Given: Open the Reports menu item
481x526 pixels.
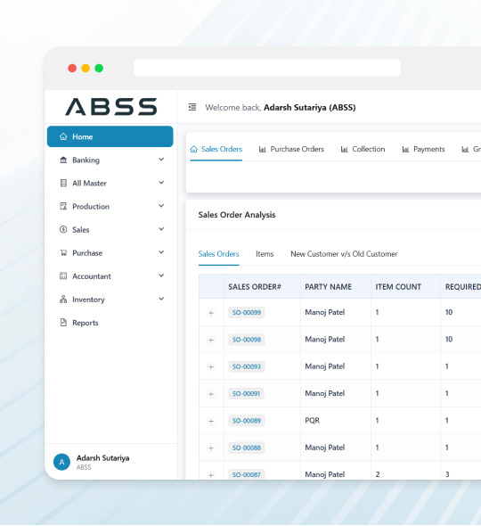Looking at the screenshot, I should click(x=110, y=323).
